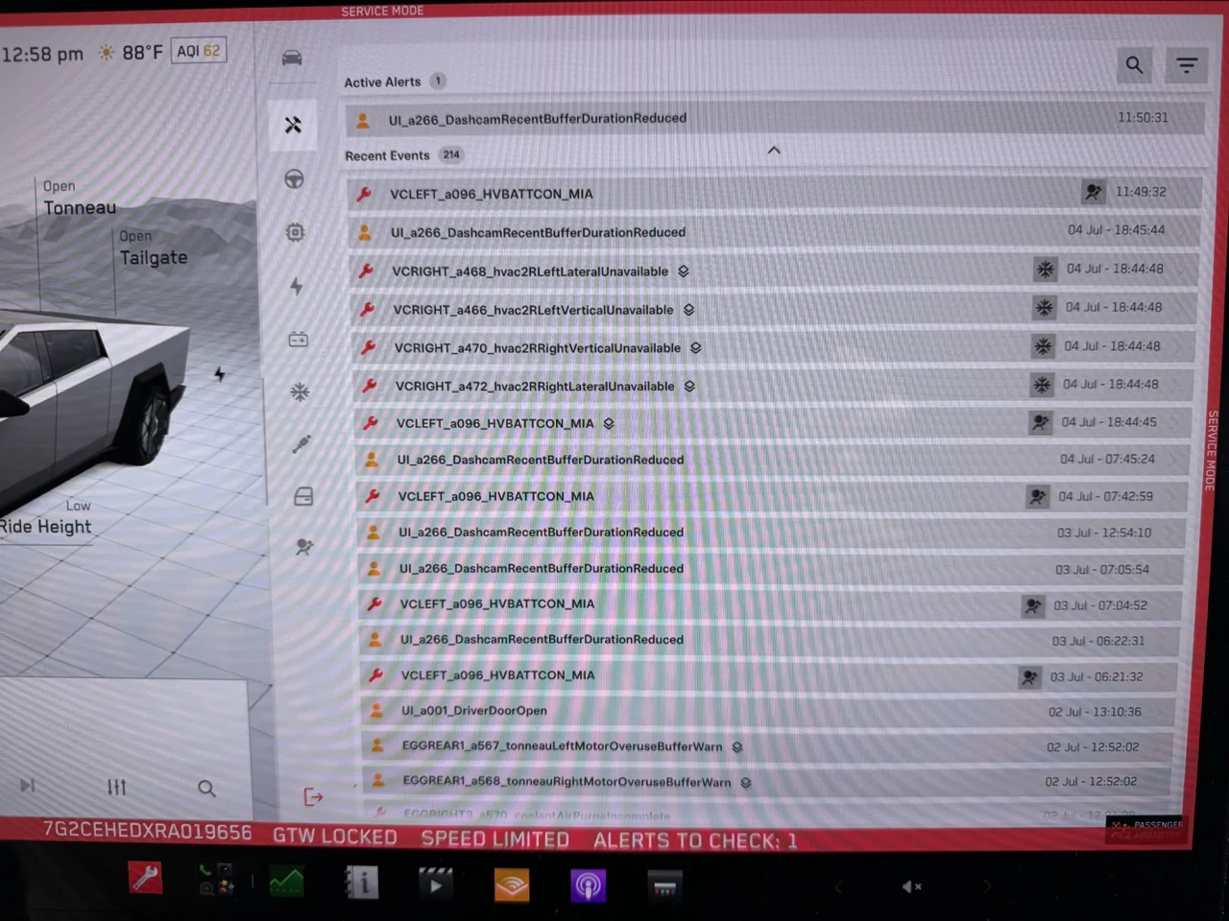This screenshot has width=1229, height=921.
Task: Select EGGREAR1_a568_tonneauRightMotorOveruseBufferWarn event
Action: pyautogui.click(x=768, y=781)
